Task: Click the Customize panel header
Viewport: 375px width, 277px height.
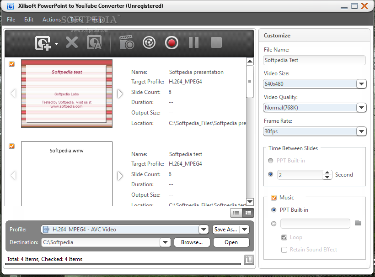Action: [314, 36]
